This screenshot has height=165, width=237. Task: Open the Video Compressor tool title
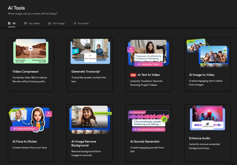[25, 72]
